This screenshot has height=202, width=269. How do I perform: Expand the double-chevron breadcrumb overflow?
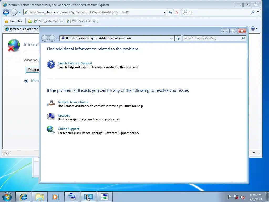coord(67,38)
